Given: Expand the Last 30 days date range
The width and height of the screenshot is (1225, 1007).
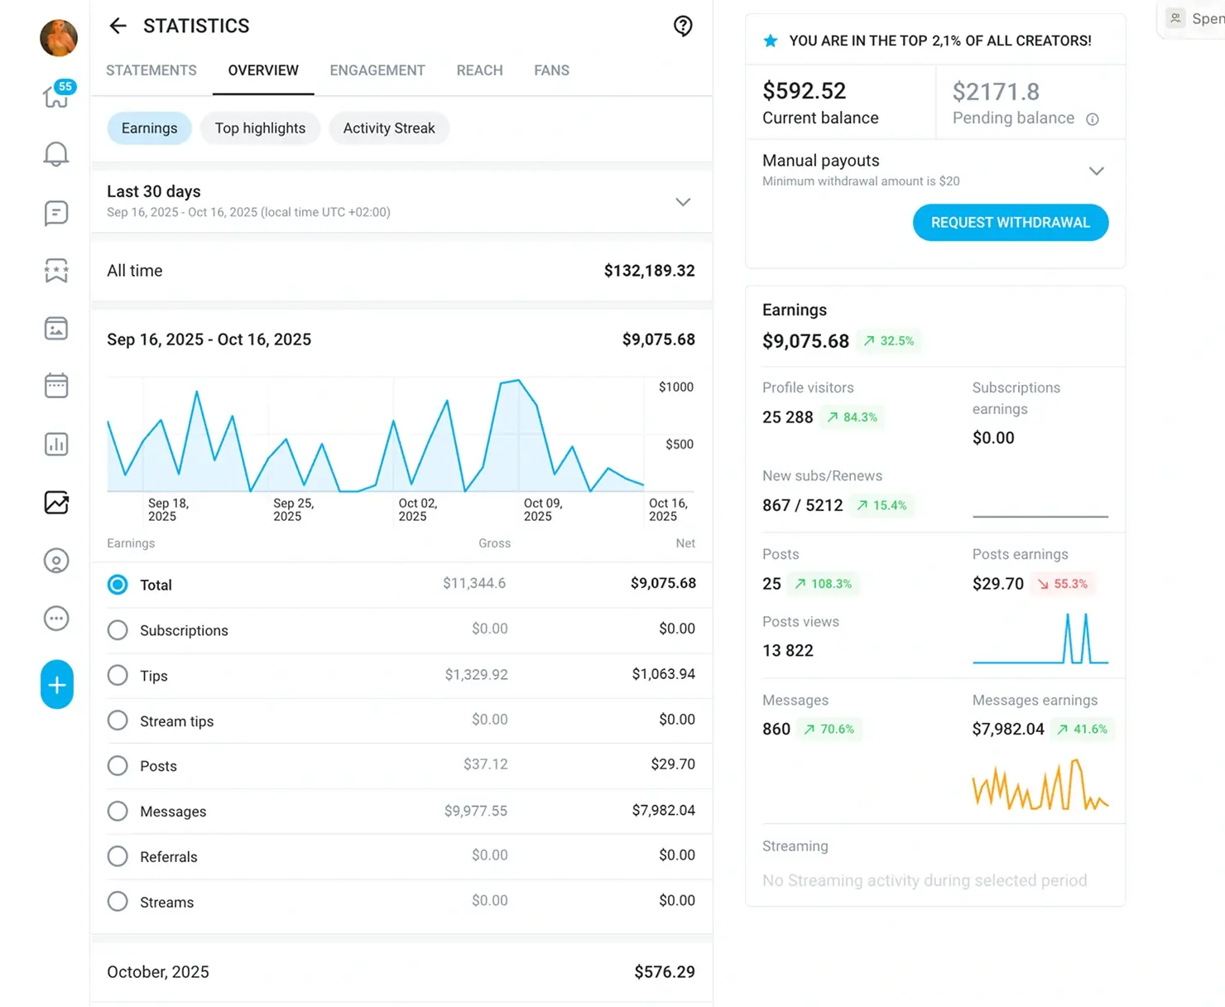Looking at the screenshot, I should [683, 202].
